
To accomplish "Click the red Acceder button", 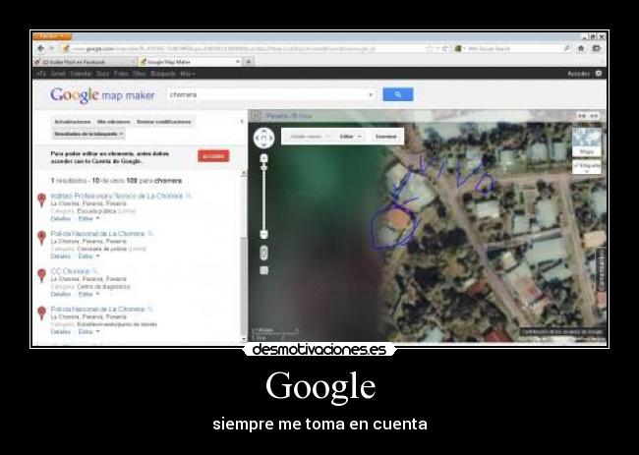I will pos(213,156).
